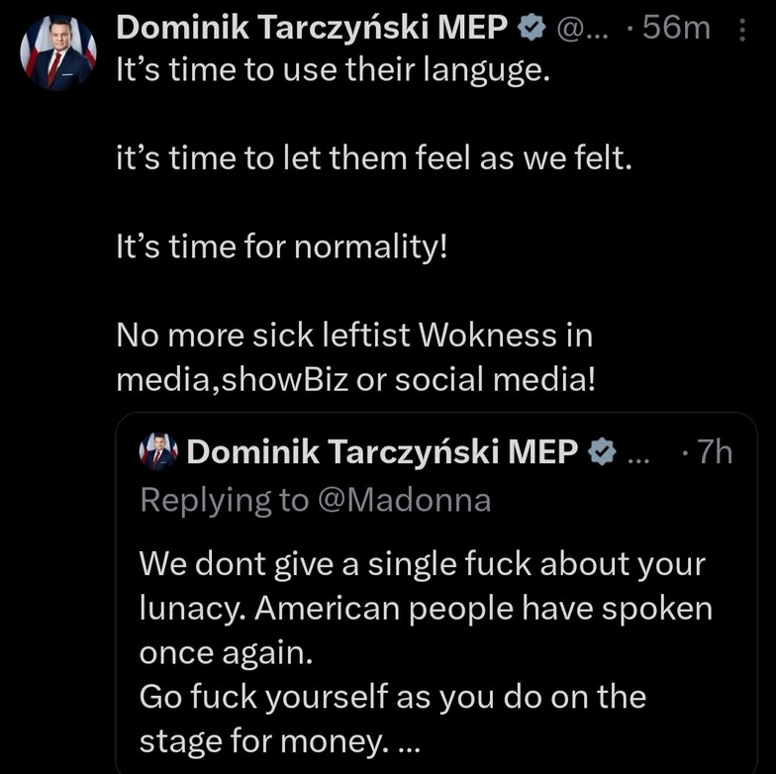The width and height of the screenshot is (776, 774).
Task: Click the "Replying to" label
Action: point(225,500)
